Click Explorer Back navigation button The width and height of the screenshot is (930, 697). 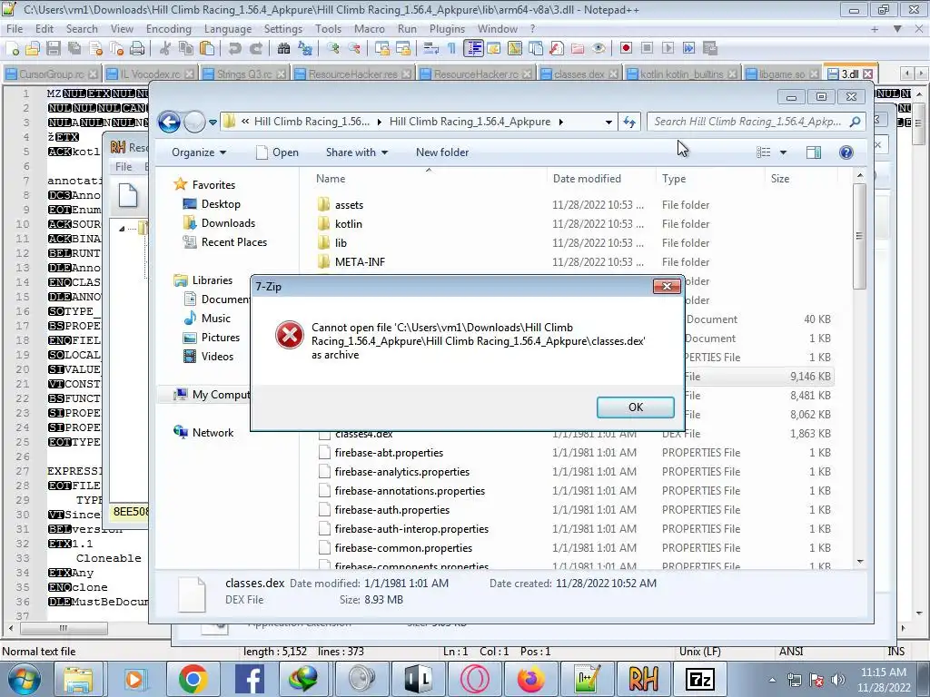pyautogui.click(x=169, y=123)
